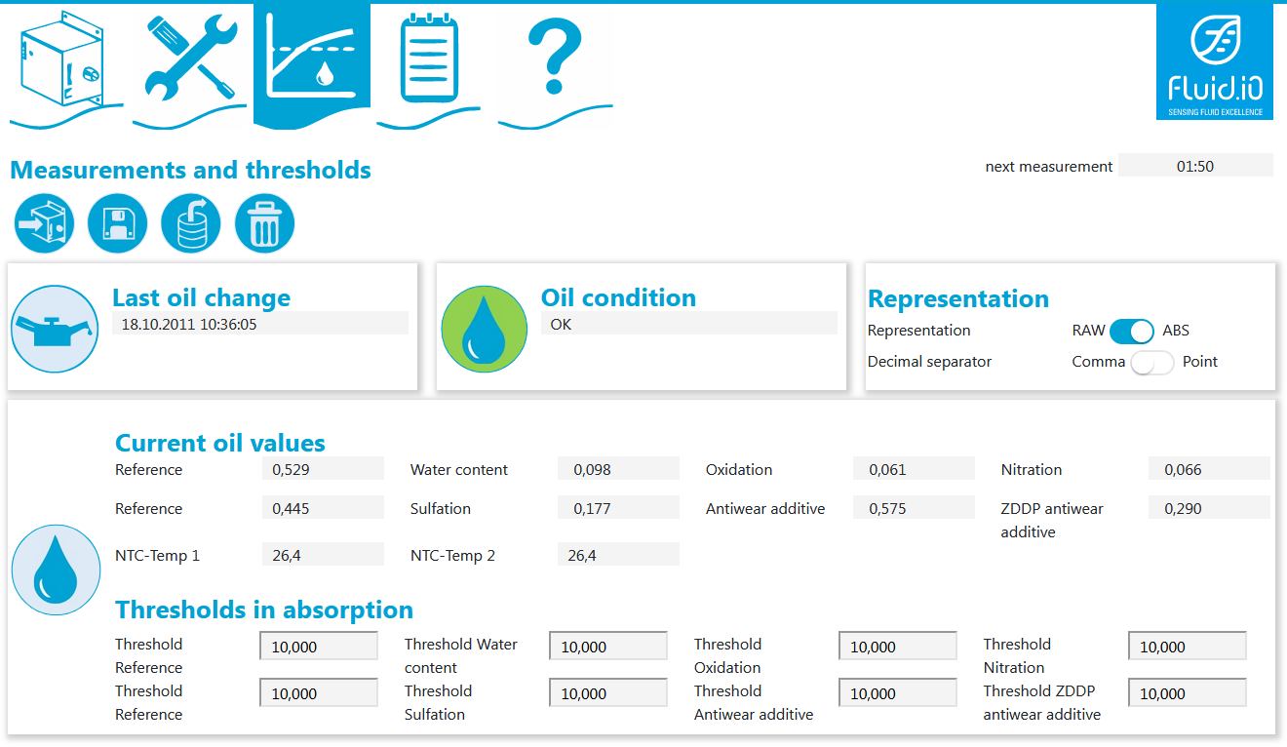
Task: Click the oil can last oil change icon
Action: [55, 329]
